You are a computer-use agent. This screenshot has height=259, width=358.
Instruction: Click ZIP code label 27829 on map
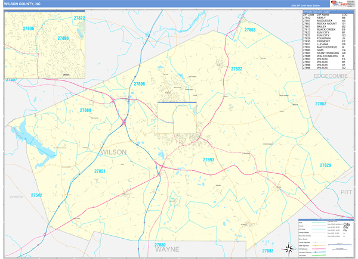325,165
